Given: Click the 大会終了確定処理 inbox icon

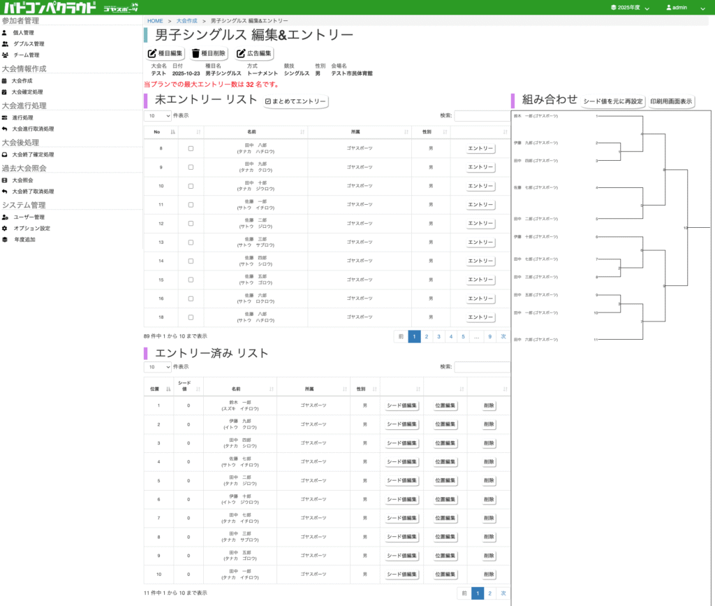Looking at the screenshot, I should click(x=5, y=154).
